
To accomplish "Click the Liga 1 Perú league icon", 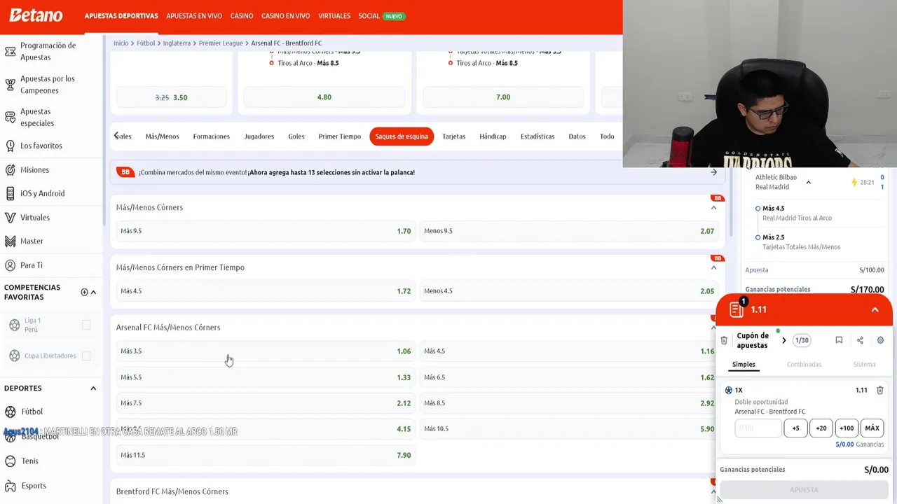I will (x=14, y=325).
